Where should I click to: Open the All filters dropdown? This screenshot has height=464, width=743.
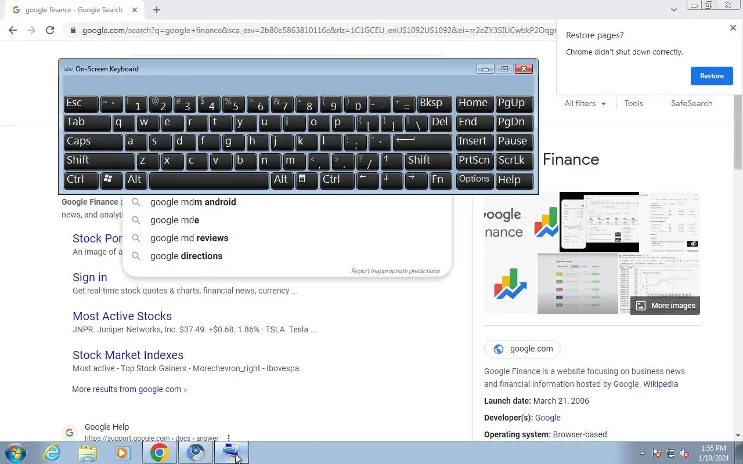click(x=585, y=103)
